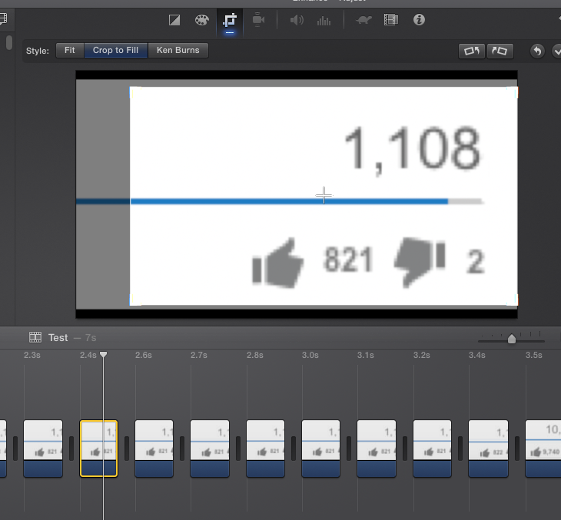Image resolution: width=561 pixels, height=520 pixels.
Task: Select the Ken Burns style
Action: (178, 51)
